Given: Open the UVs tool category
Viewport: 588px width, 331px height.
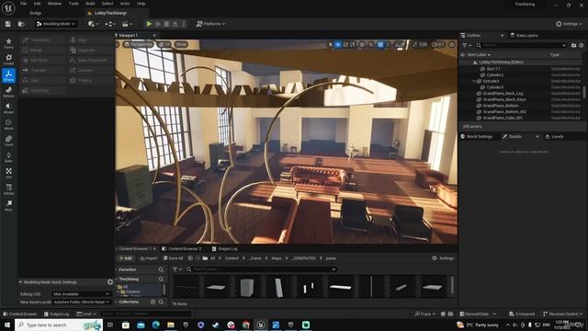Looking at the screenshot, I should [x=8, y=173].
